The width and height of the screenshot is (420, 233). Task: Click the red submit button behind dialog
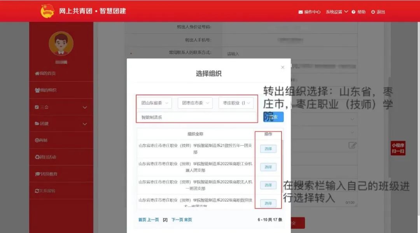click(x=297, y=223)
